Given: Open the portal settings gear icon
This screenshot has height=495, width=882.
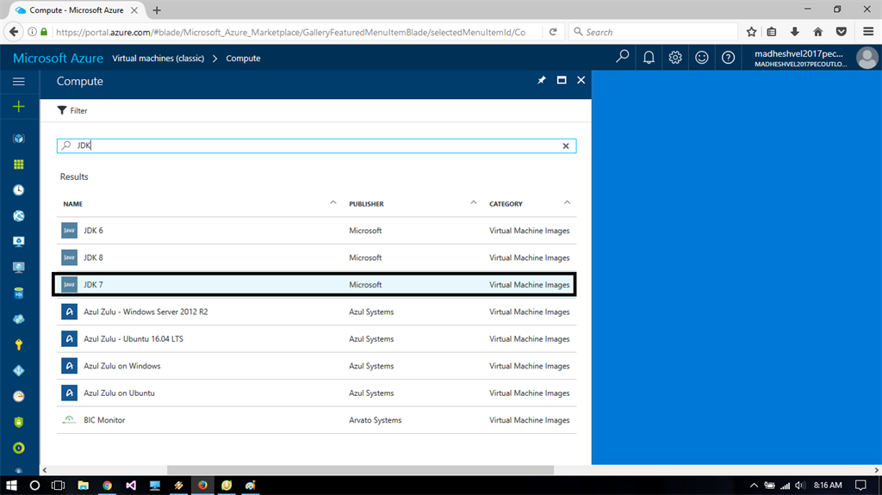Looking at the screenshot, I should tap(675, 58).
